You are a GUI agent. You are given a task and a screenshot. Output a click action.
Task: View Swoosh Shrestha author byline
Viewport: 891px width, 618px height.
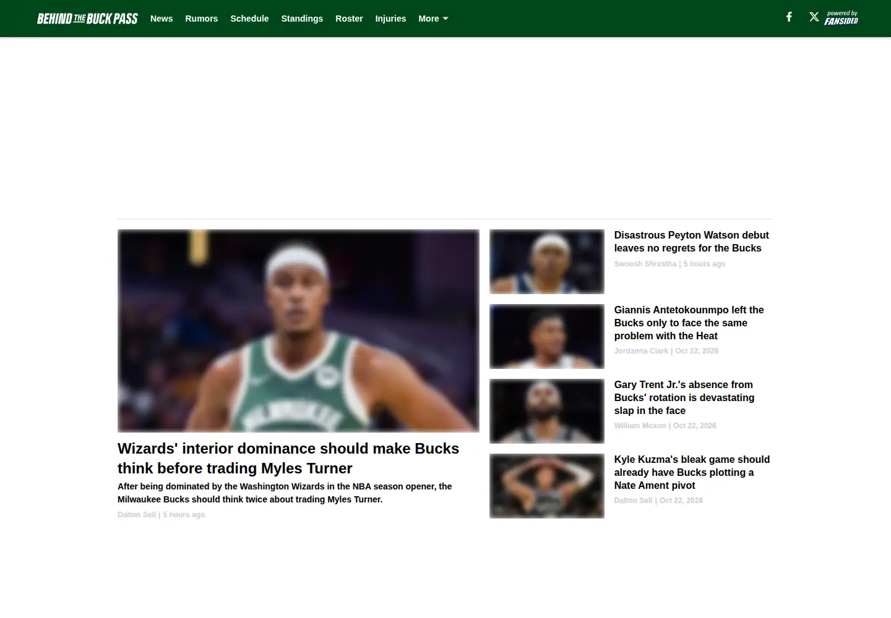click(x=645, y=264)
